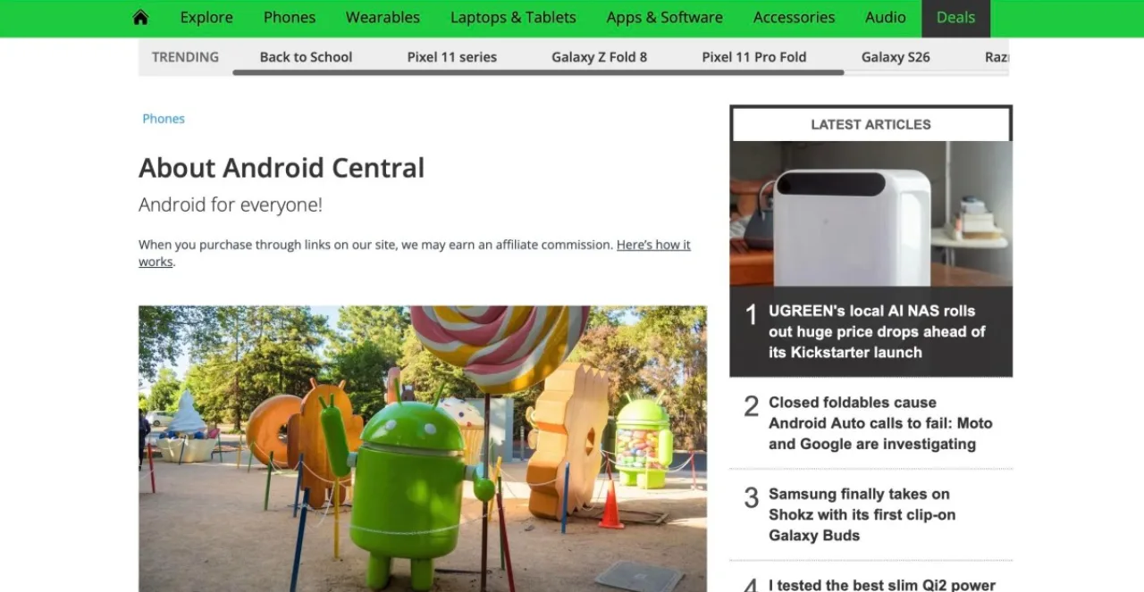Open the Phones menu
This screenshot has width=1144, height=592.
pos(290,18)
